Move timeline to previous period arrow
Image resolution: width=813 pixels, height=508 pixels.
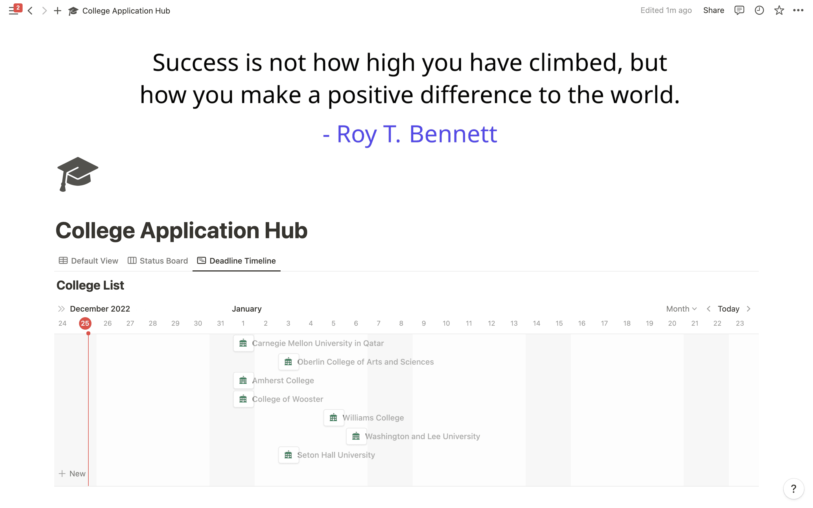click(709, 309)
